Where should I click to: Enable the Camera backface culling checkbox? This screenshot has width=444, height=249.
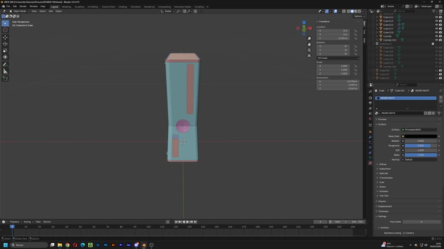[x=404, y=233]
